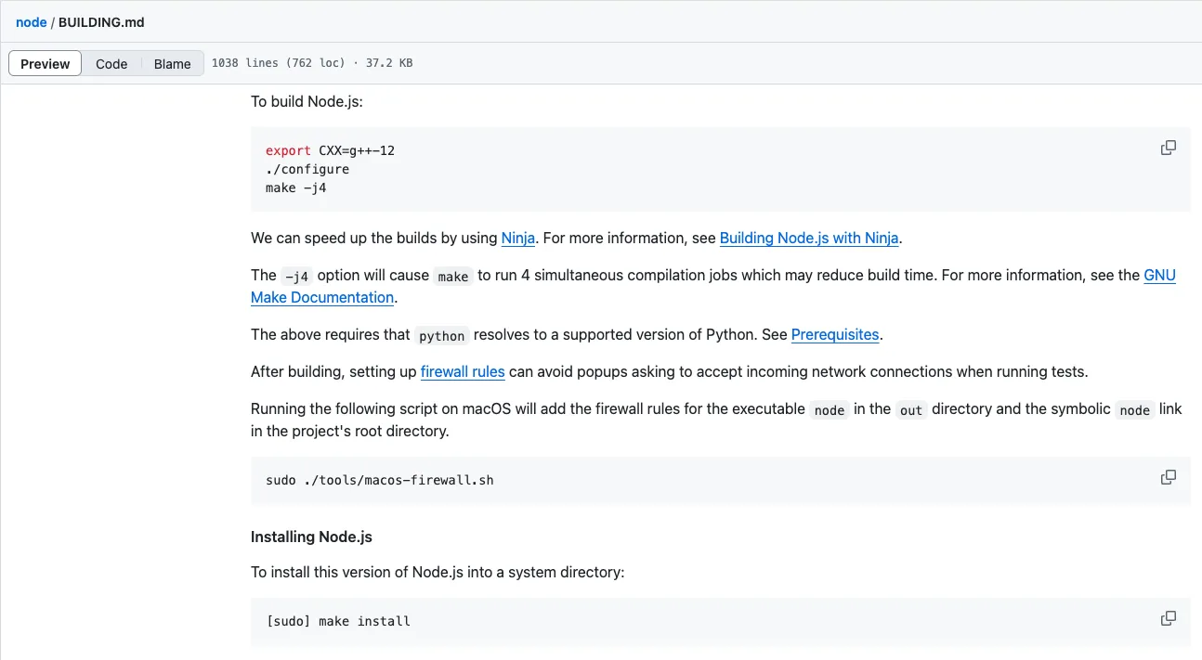Viewport: 1202px width, 660px height.
Task: Click the inline -j4 option code
Action: coord(296,276)
